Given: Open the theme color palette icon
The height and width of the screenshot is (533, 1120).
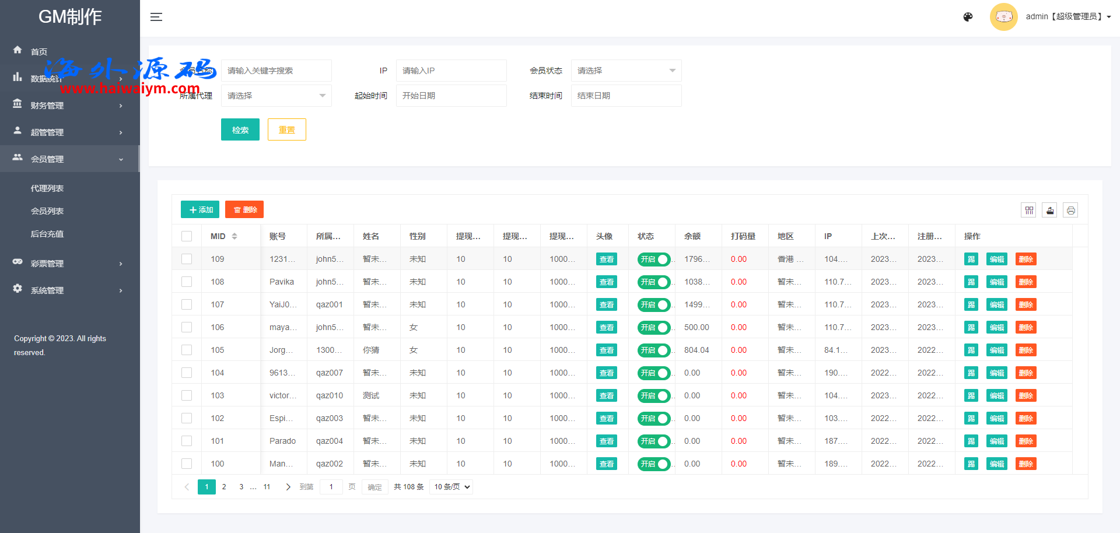Looking at the screenshot, I should coord(968,17).
